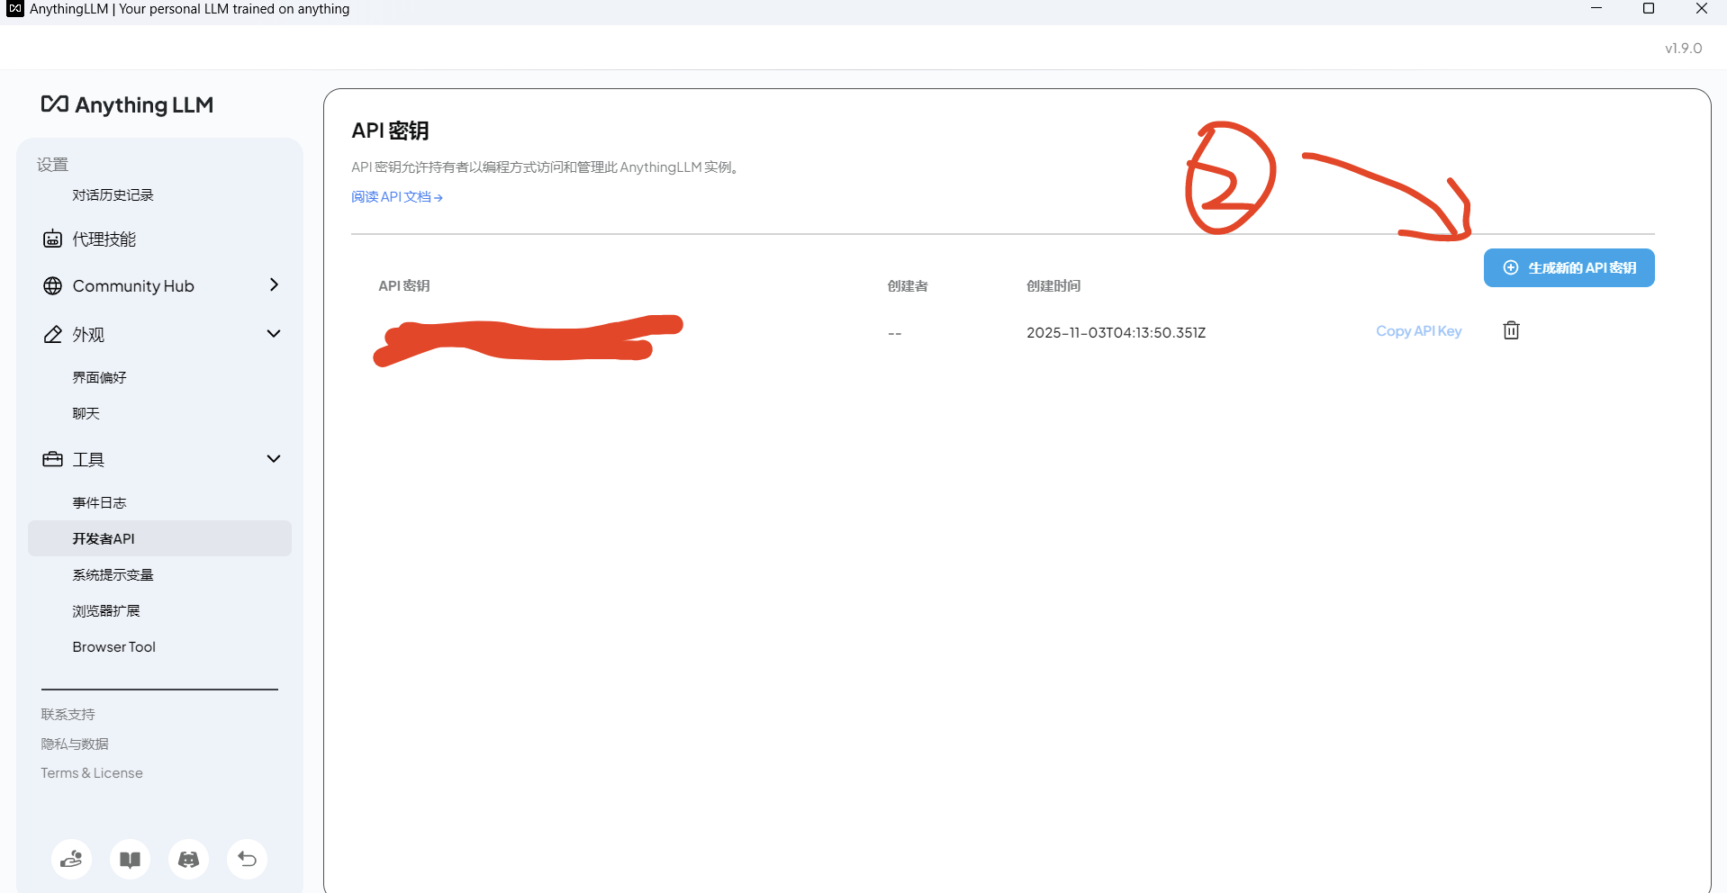Image resolution: width=1727 pixels, height=893 pixels.
Task: Collapse the 工具 section chevron
Action: (274, 458)
